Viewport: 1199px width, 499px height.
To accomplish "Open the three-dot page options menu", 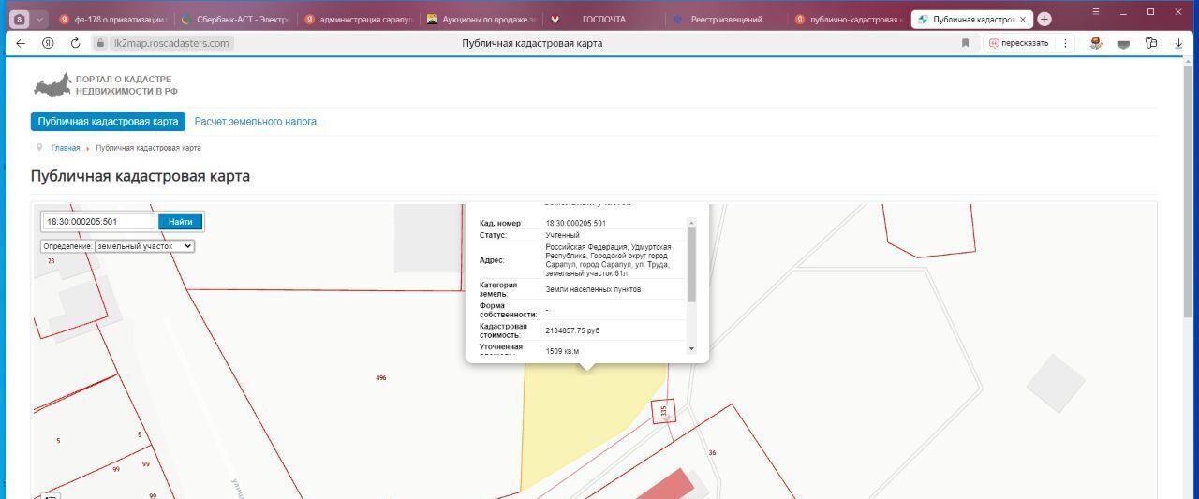I will 1065,43.
